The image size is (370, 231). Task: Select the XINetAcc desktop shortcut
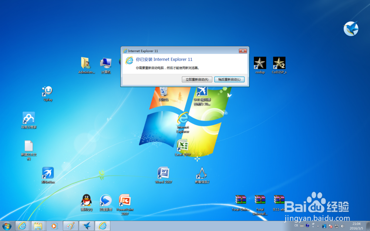pyautogui.click(x=48, y=175)
